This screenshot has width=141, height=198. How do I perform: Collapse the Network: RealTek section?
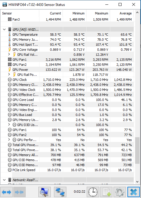4,180
